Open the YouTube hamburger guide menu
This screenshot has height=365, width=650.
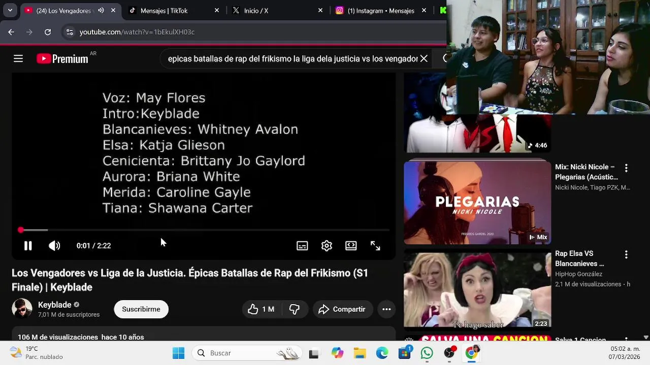[x=18, y=59]
